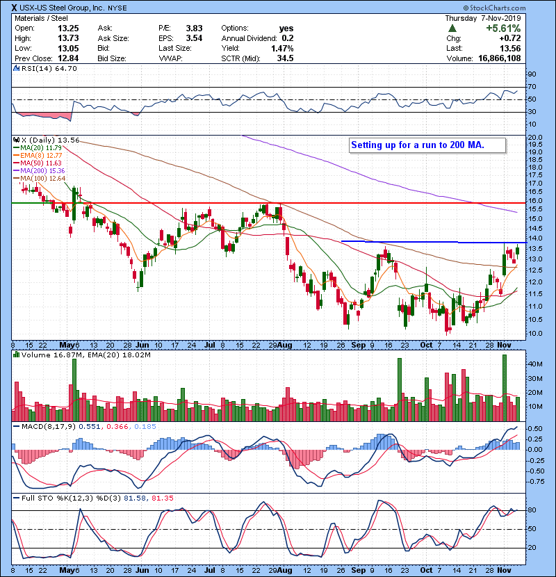The image size is (556, 577).
Task: Click the date 'Thursday 7-Nov-2019'
Action: pyautogui.click(x=483, y=18)
